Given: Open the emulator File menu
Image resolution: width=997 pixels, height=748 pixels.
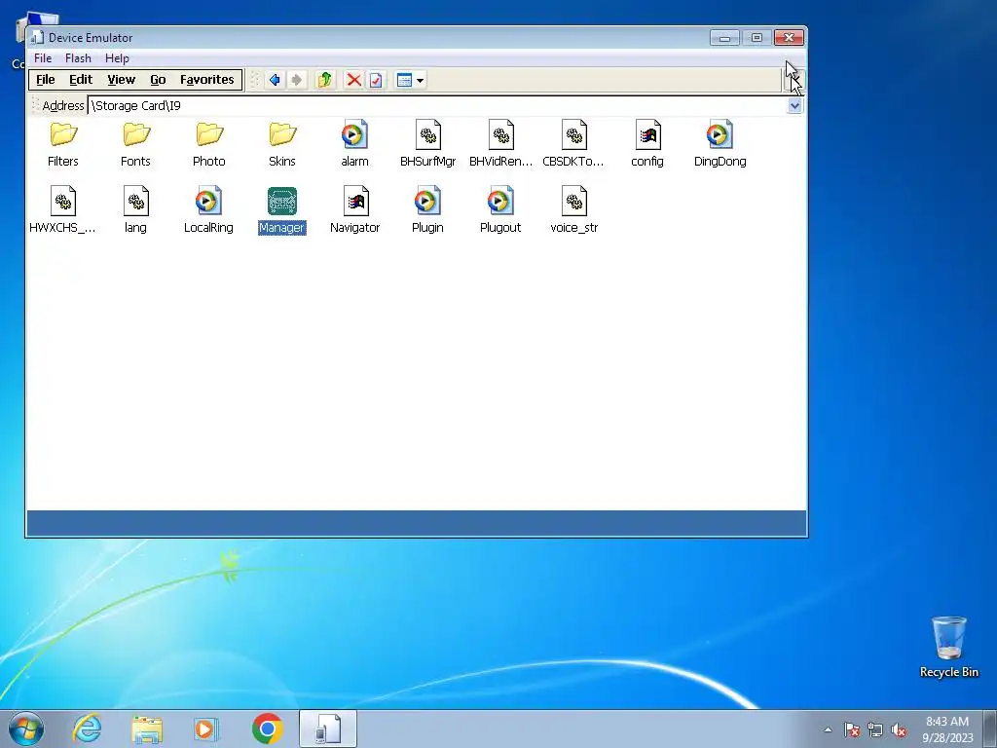Looking at the screenshot, I should point(43,57).
